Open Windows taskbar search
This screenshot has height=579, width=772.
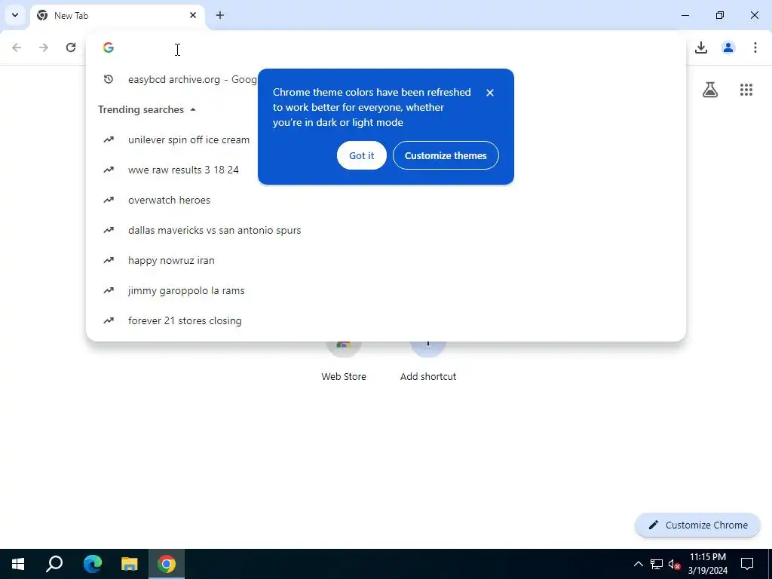[x=54, y=564]
